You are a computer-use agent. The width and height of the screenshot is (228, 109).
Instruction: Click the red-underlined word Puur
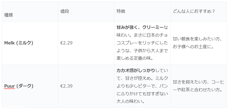coord(10,86)
